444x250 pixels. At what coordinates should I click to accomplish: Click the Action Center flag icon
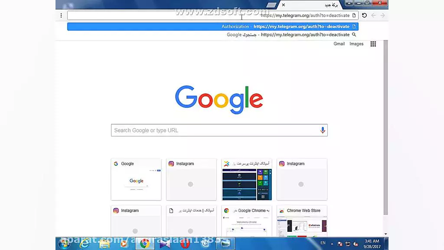(x=340, y=244)
